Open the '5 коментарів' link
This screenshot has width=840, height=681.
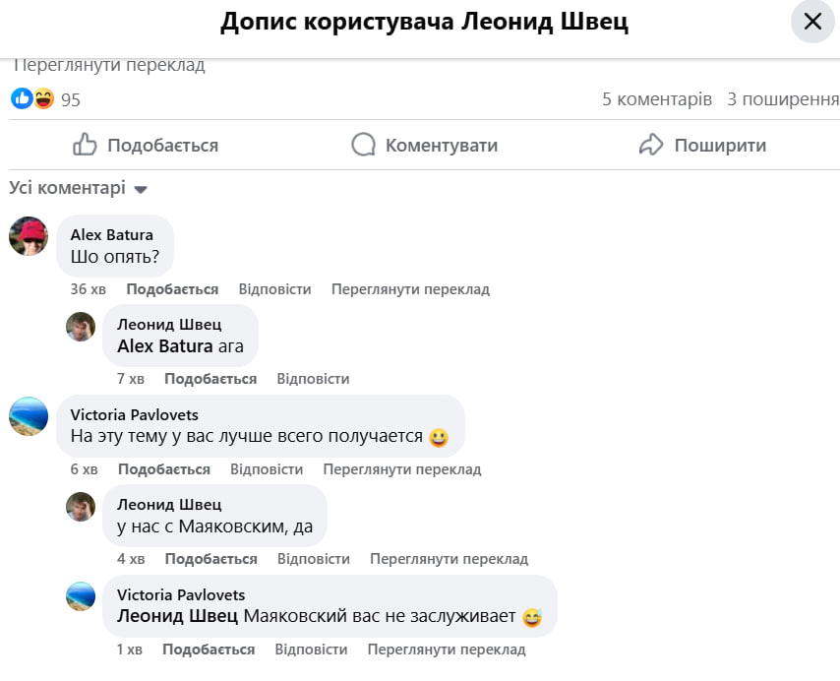(657, 99)
